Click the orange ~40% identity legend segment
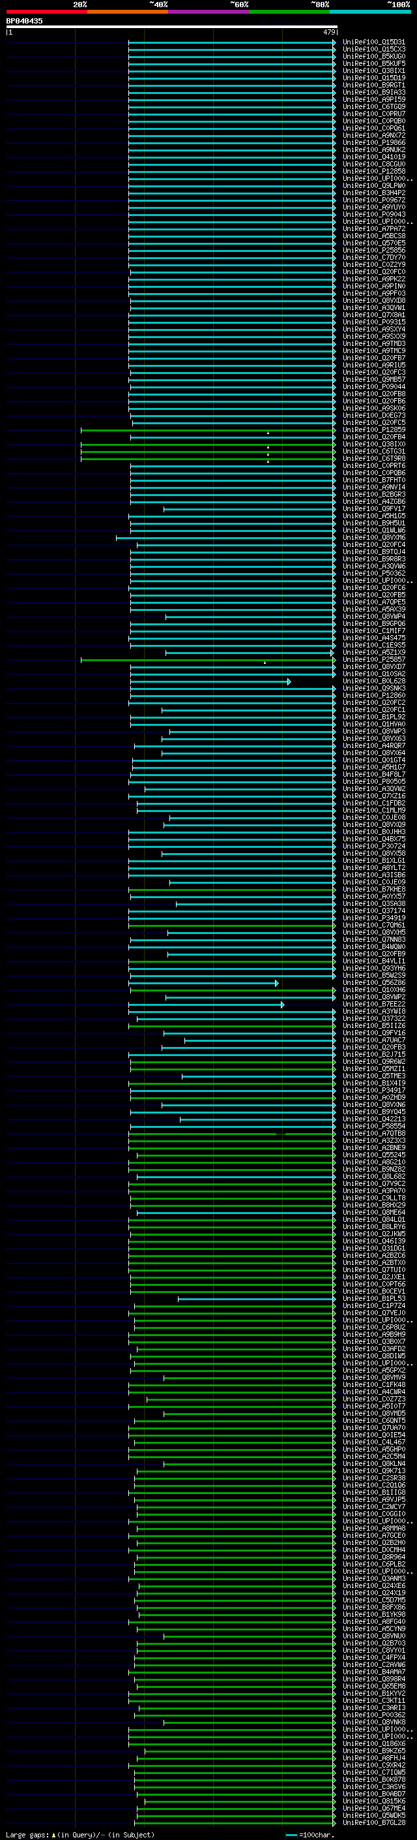417x1840 pixels. (128, 12)
